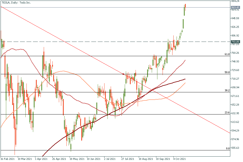
Task: Click the 61.8 Fibonacci level label
Action: [x=227, y=54]
